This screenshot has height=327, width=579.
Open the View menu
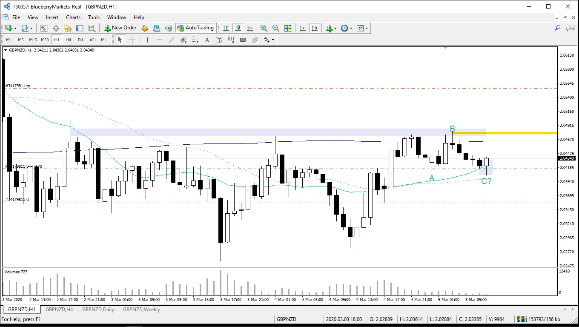(x=33, y=17)
